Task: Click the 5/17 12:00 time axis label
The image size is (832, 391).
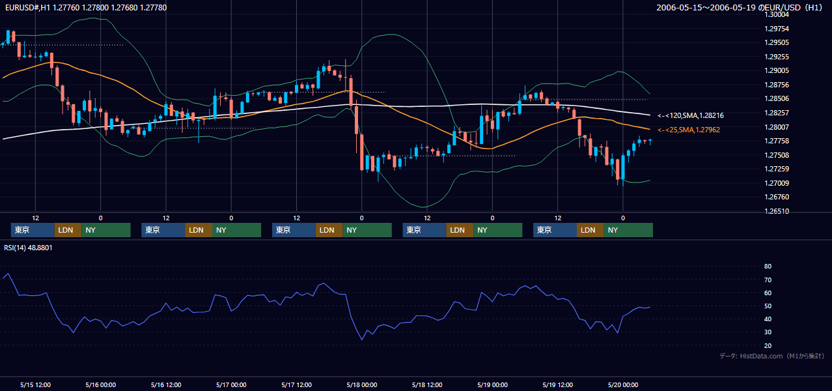Action: click(x=296, y=384)
